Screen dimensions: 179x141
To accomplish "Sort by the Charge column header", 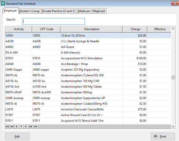I will tap(135, 29).
